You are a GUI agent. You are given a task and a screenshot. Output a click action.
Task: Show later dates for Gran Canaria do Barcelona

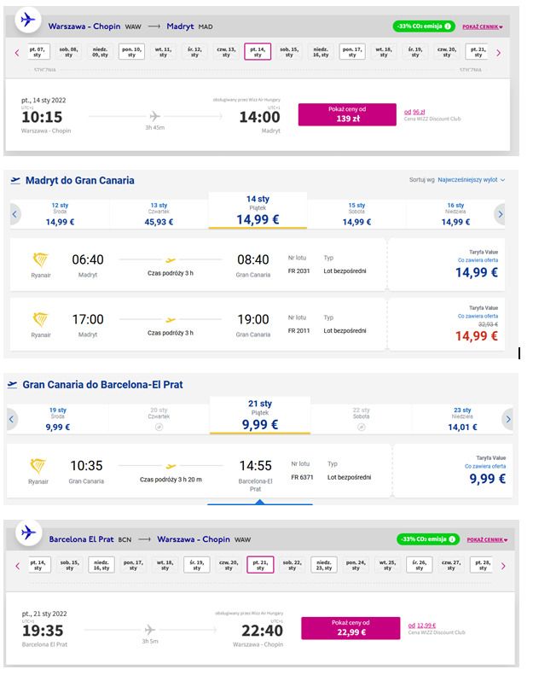coord(507,420)
